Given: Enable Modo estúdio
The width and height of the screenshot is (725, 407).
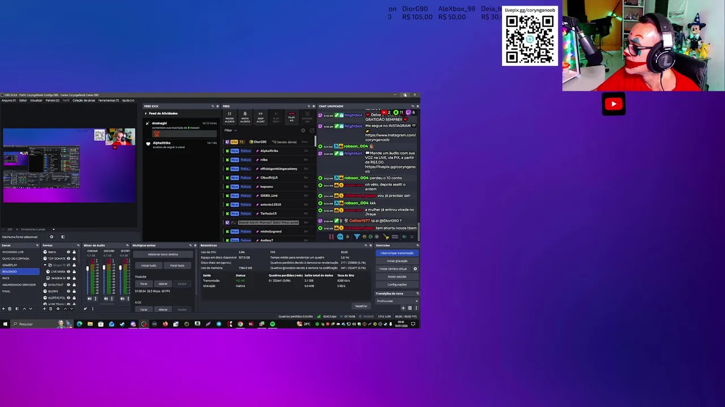Looking at the screenshot, I should pyautogui.click(x=397, y=276).
